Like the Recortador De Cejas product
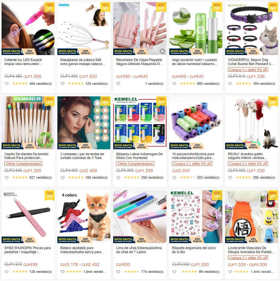The height and width of the screenshot is (281, 280). point(118,84)
